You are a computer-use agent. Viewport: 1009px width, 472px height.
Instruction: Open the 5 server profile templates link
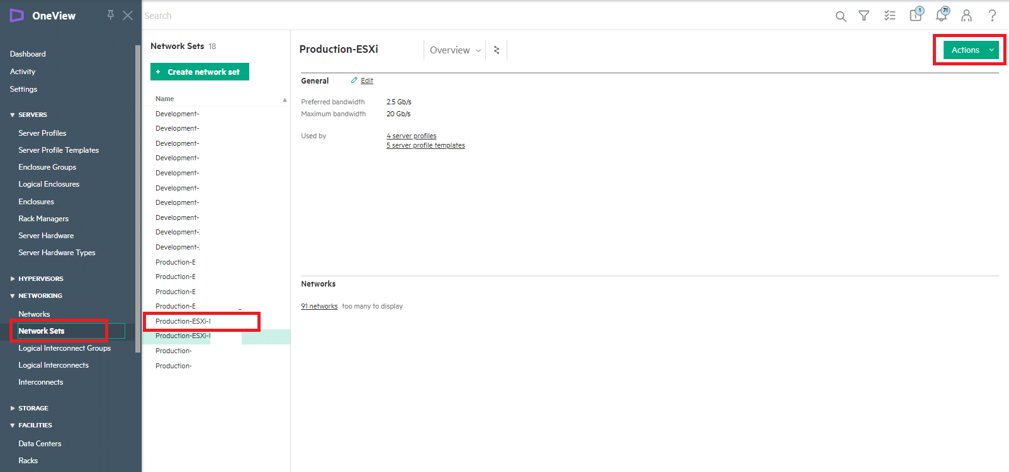426,145
